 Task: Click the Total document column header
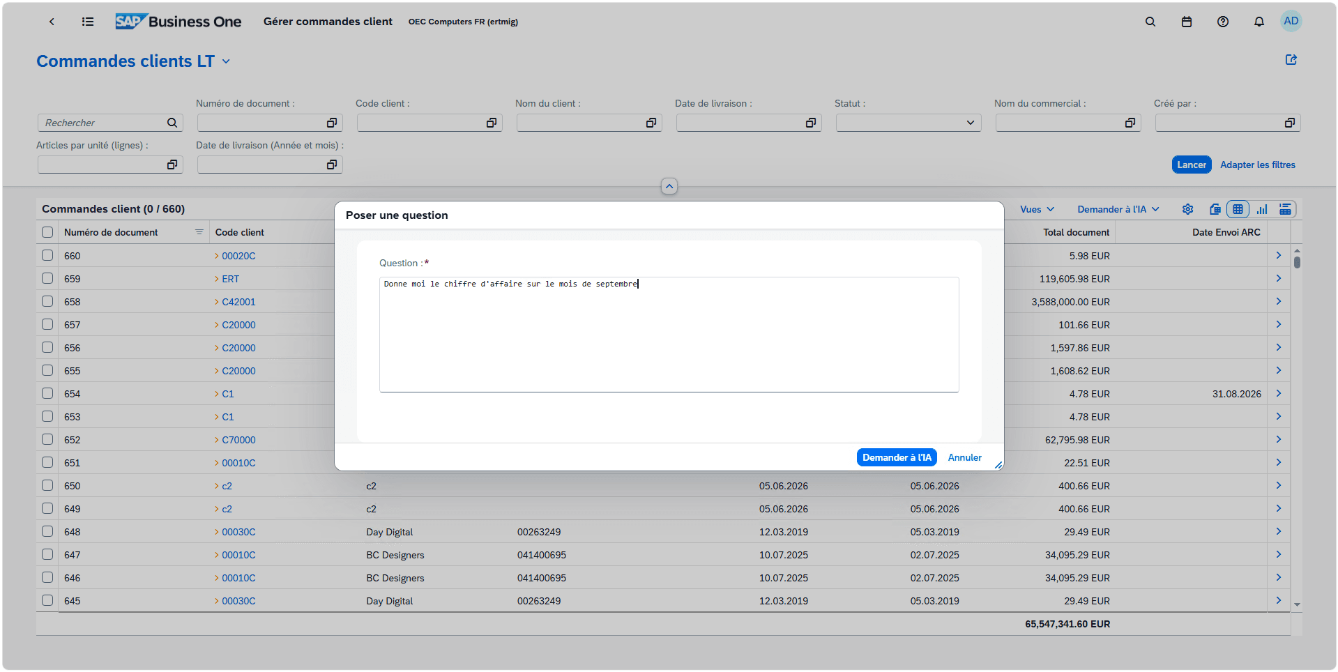tap(1076, 232)
